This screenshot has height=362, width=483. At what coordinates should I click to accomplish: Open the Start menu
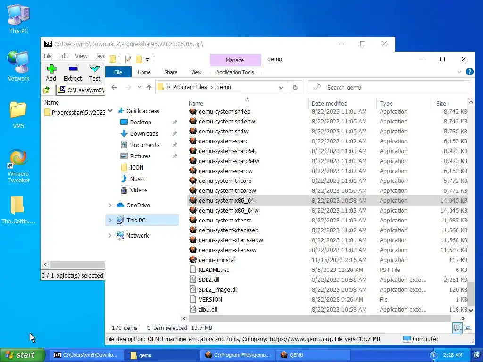point(23,355)
